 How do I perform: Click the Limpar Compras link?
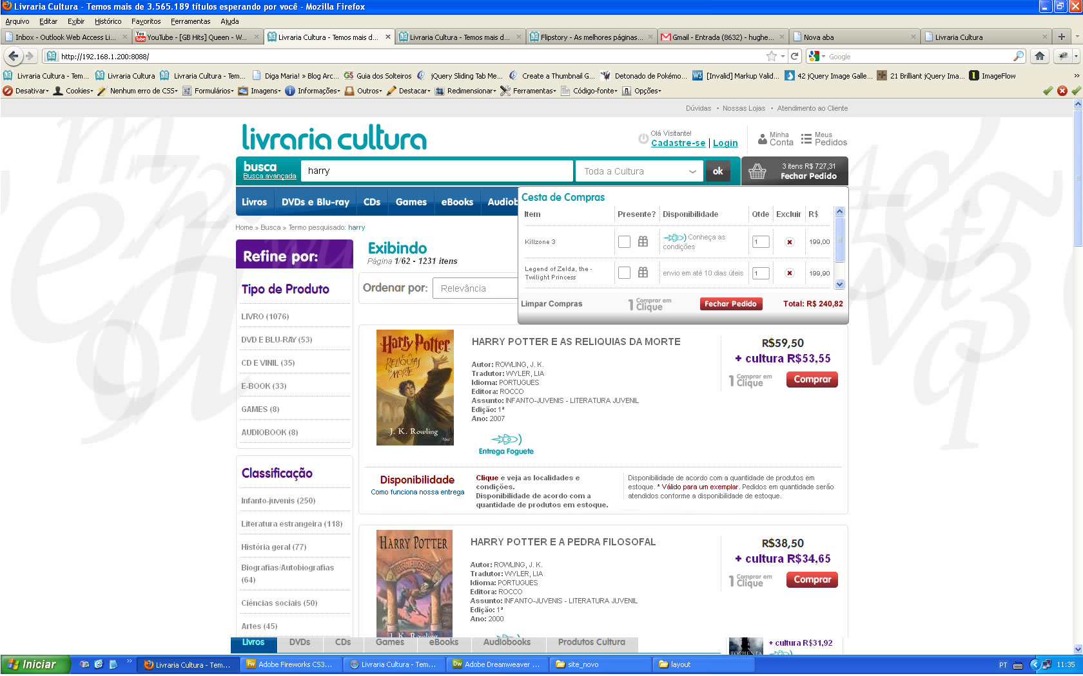coord(552,304)
